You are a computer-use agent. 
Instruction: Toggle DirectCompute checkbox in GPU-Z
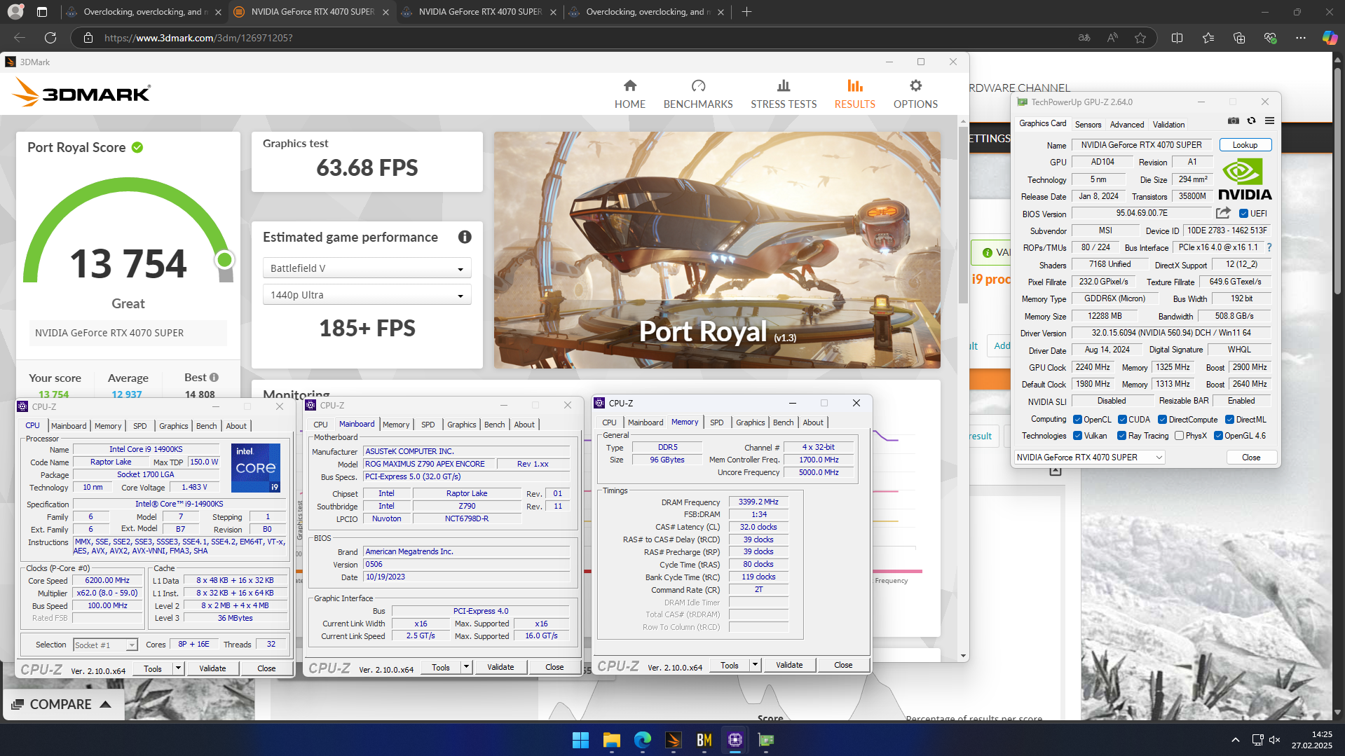tap(1162, 420)
